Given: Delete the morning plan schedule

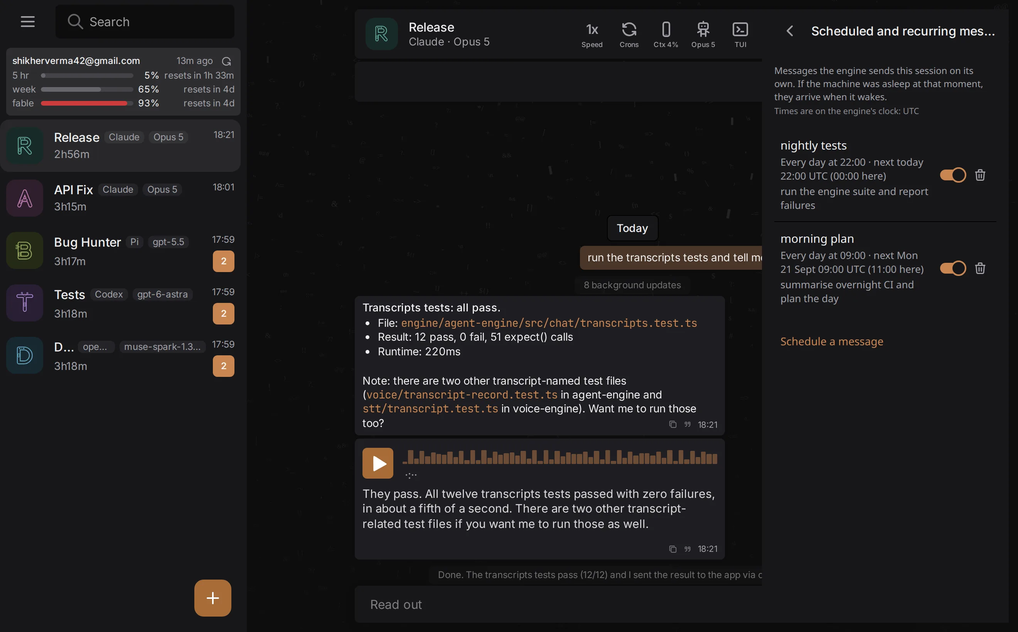Looking at the screenshot, I should (x=980, y=268).
